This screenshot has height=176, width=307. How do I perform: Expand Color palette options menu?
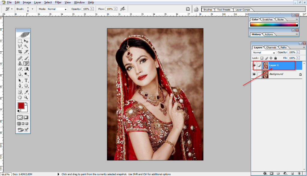pyautogui.click(x=297, y=19)
